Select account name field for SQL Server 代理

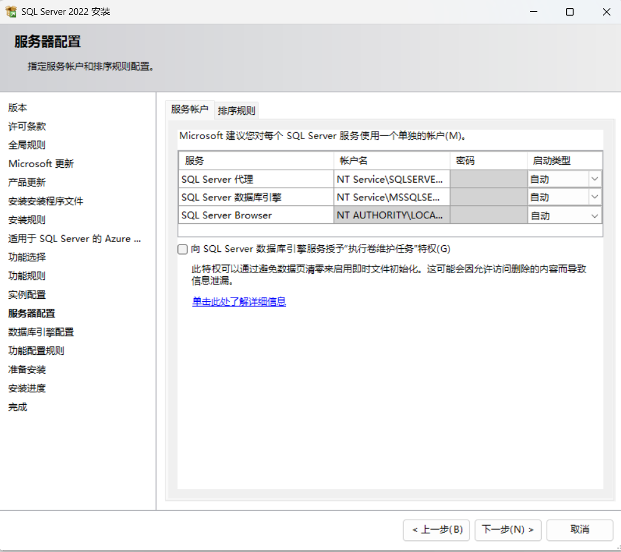(392, 179)
